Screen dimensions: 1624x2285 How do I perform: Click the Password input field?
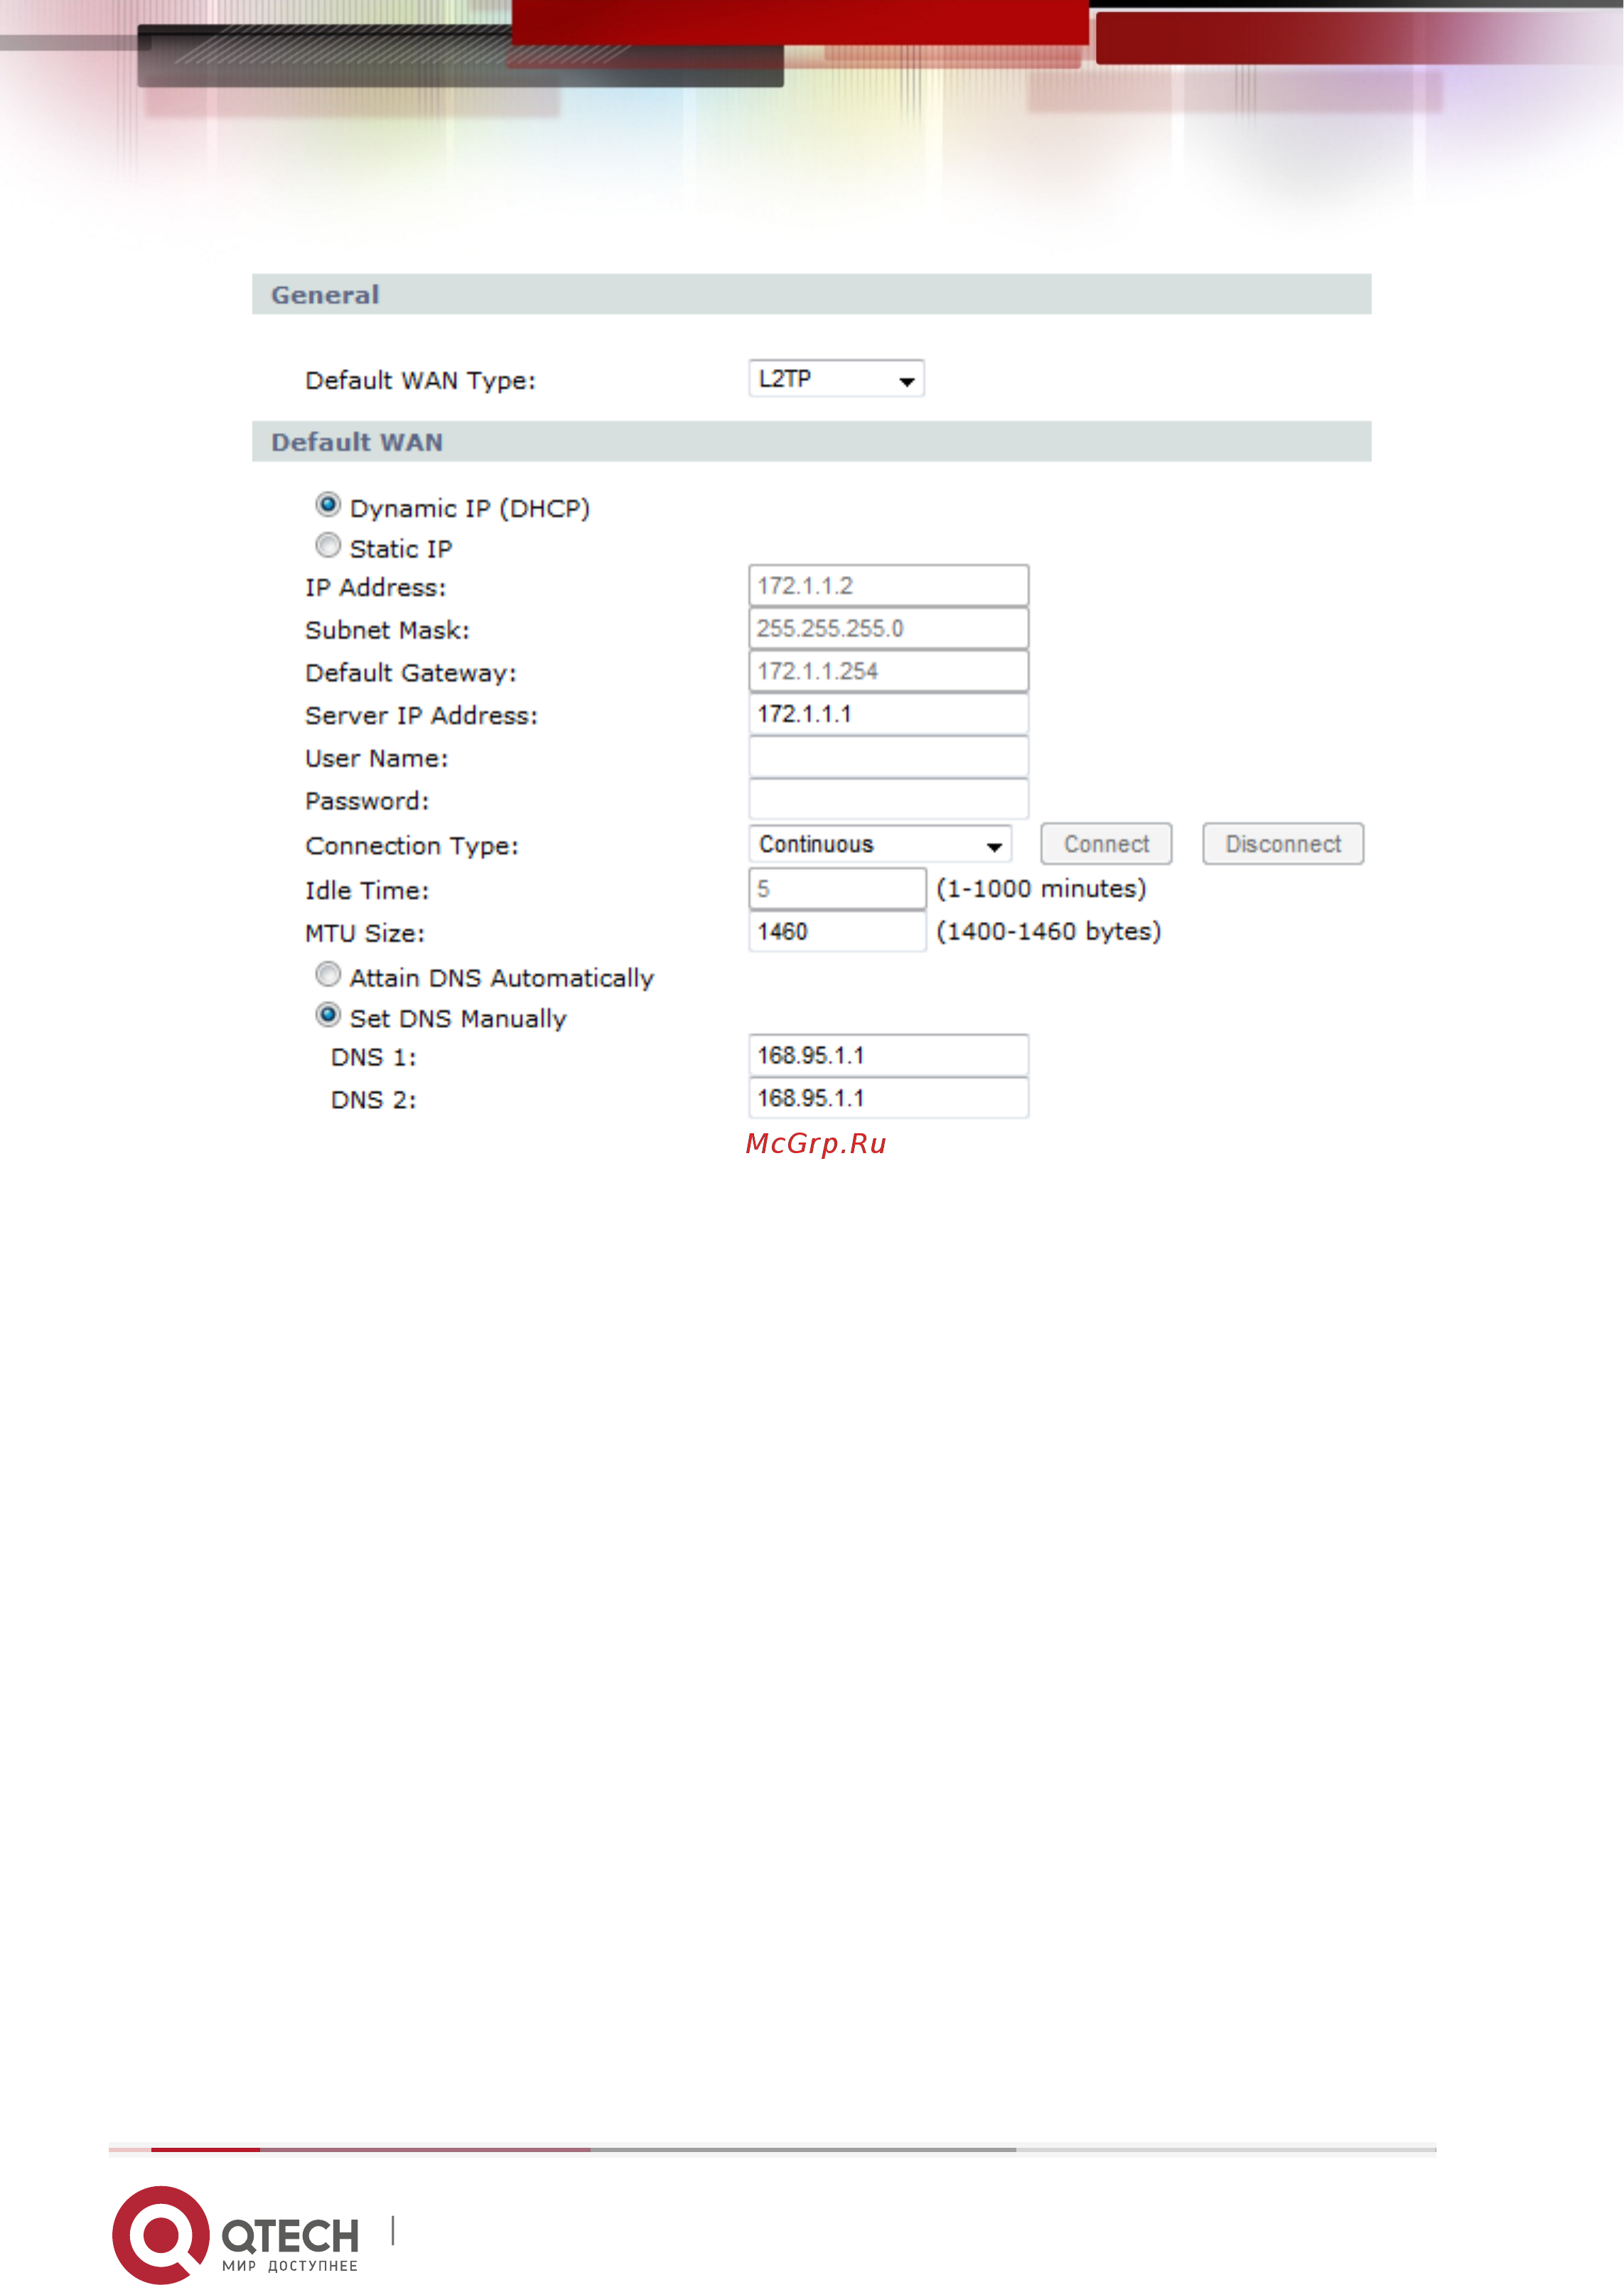888,799
